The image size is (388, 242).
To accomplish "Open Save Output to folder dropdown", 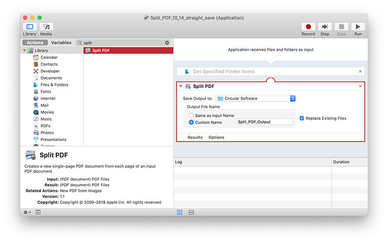I will click(x=255, y=98).
